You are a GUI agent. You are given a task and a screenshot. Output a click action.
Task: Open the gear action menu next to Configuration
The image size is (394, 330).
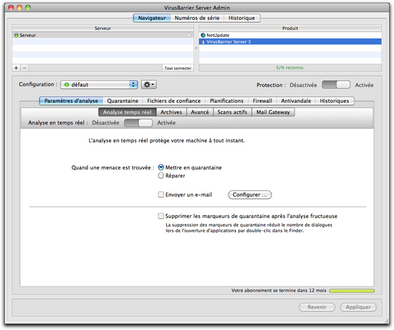pos(149,85)
